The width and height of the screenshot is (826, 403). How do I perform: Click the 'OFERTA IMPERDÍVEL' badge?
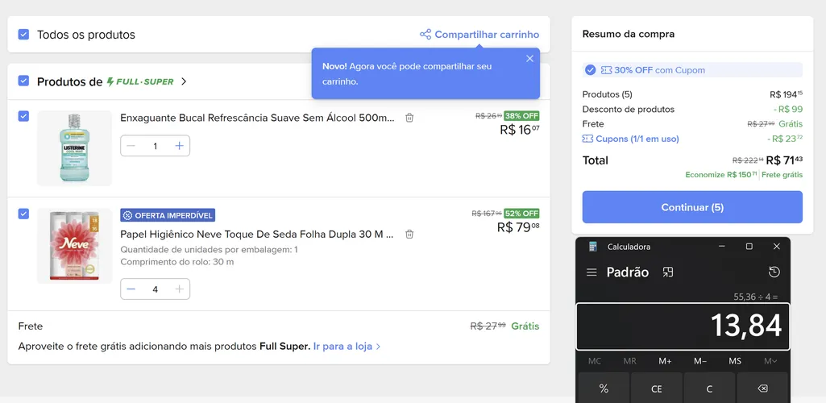pos(168,215)
